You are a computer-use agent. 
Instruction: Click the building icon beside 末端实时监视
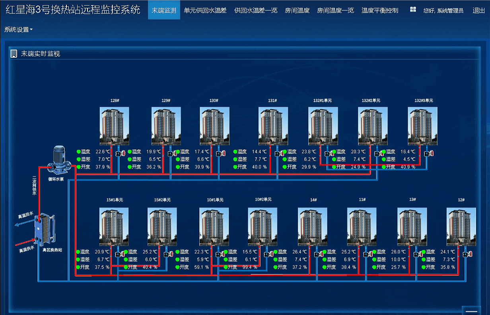point(14,53)
